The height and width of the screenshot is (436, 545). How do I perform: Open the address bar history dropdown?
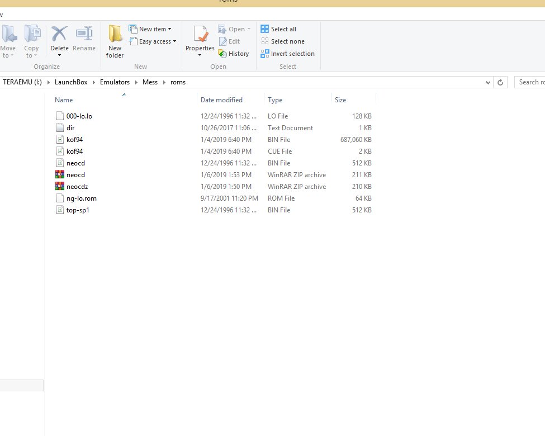[489, 82]
